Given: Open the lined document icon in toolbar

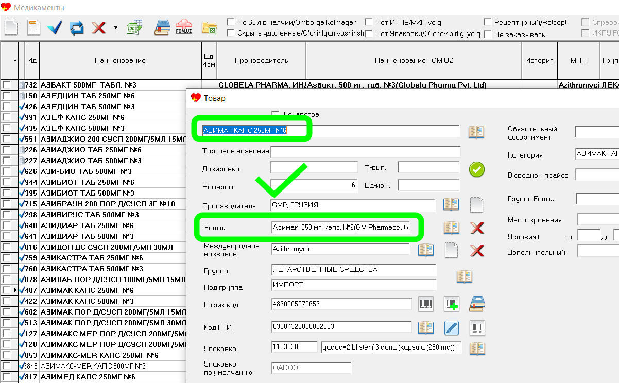Looking at the screenshot, I should (x=34, y=27).
